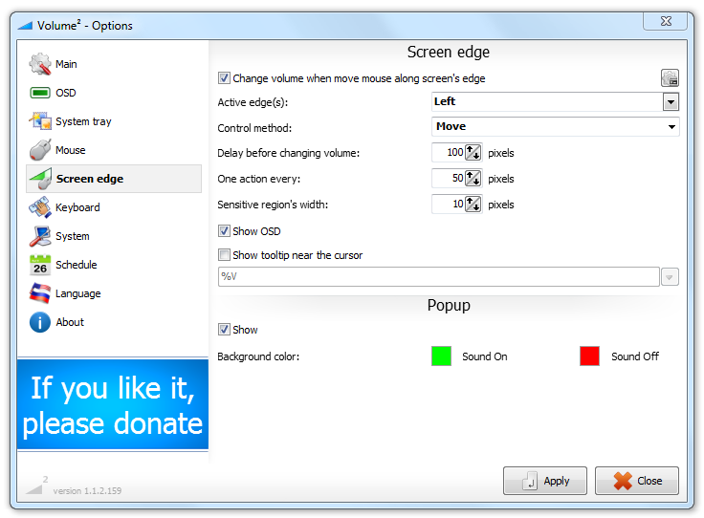The height and width of the screenshot is (518, 704).
Task: Pick the green Sound On color swatch
Action: click(441, 356)
